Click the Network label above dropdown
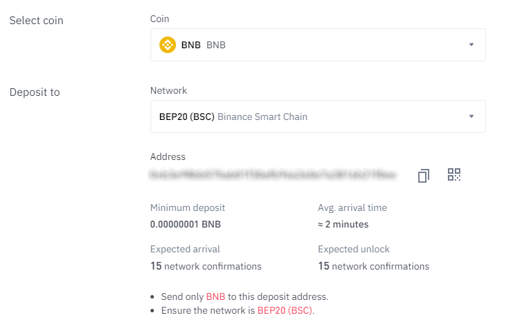The width and height of the screenshot is (510, 333). coord(168,90)
